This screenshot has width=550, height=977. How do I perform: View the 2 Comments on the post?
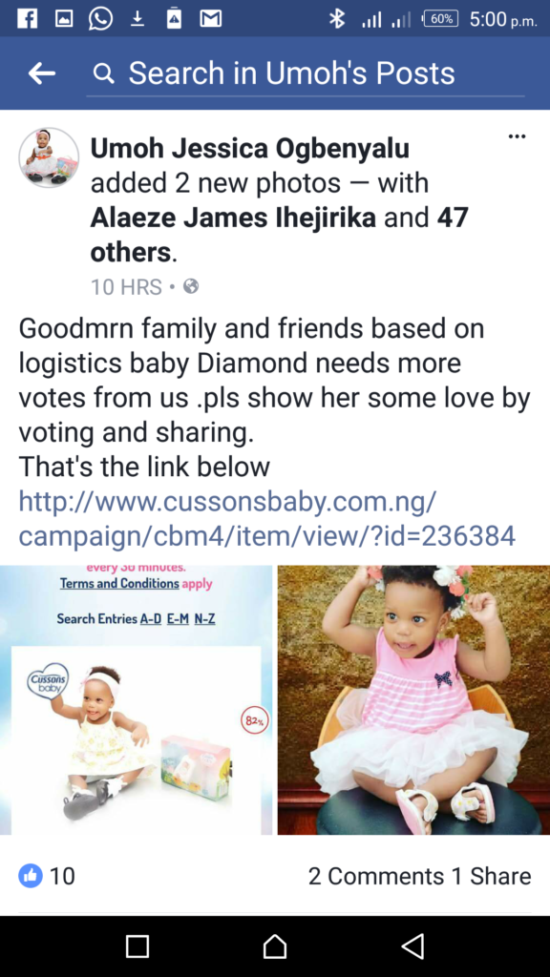[376, 876]
